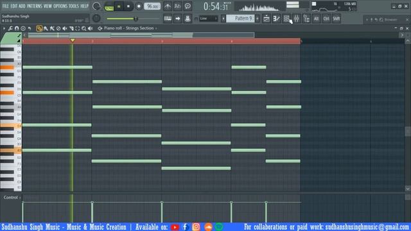Image resolution: width=411 pixels, height=231 pixels.
Task: Toggle Song/Pattern playback mode
Action: coord(109,6)
